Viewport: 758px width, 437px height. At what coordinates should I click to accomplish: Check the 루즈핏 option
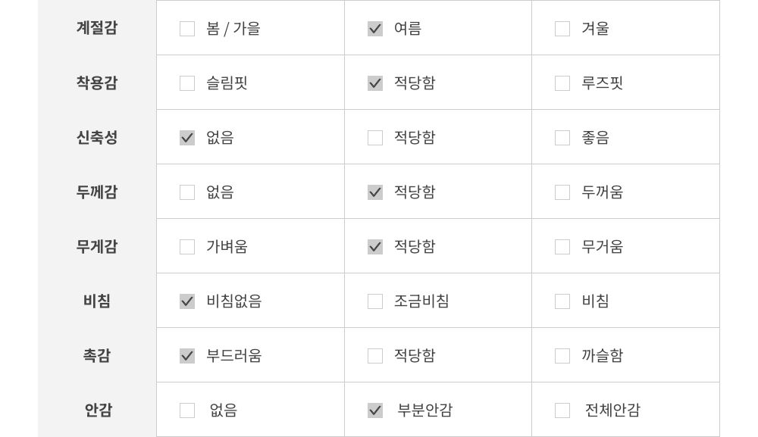click(562, 83)
